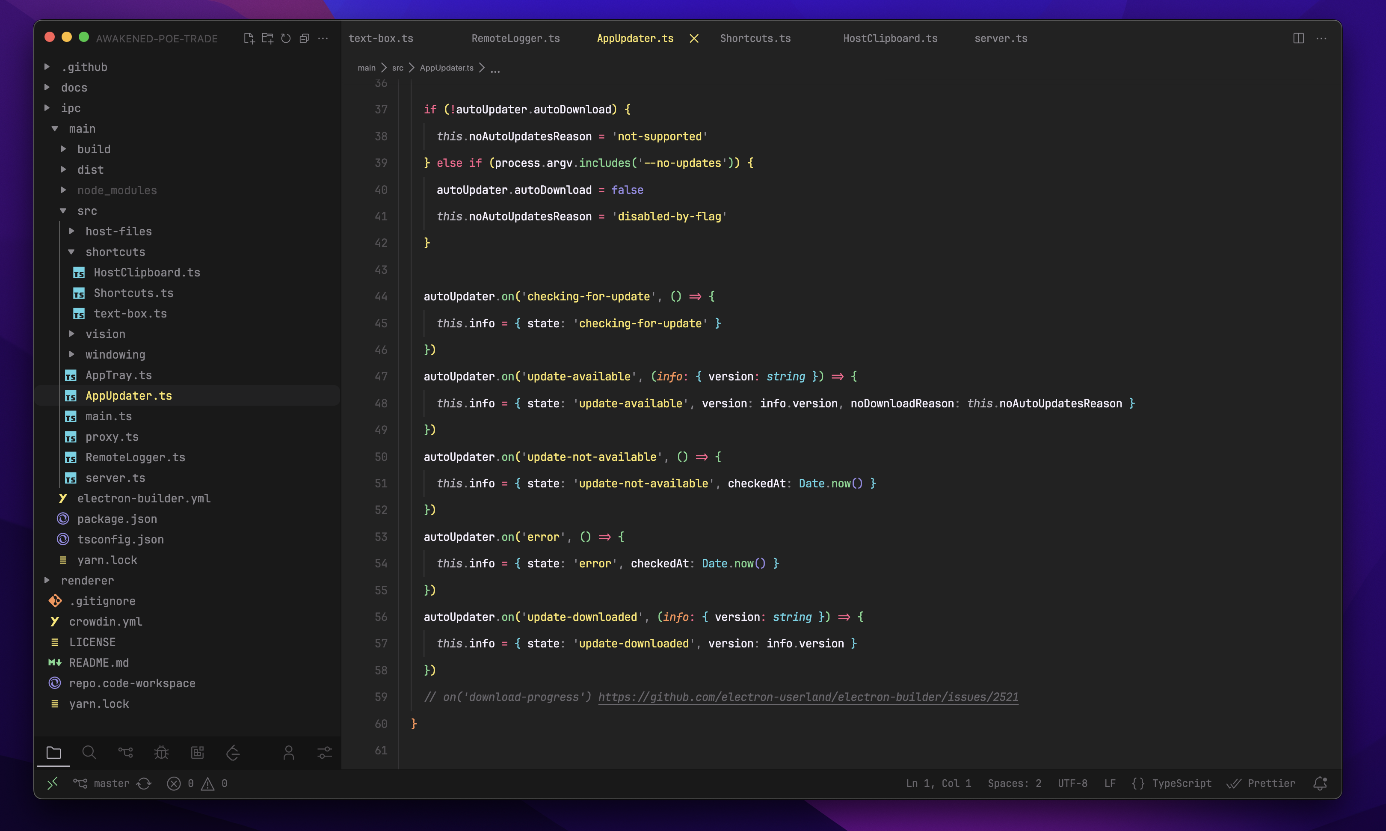Open the electron-builder GitHub issue link
The width and height of the screenshot is (1386, 831).
coord(808,697)
